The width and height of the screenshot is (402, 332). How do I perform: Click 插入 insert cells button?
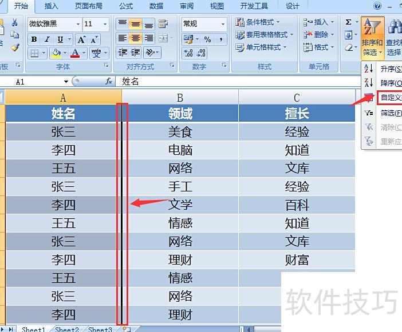[318, 22]
